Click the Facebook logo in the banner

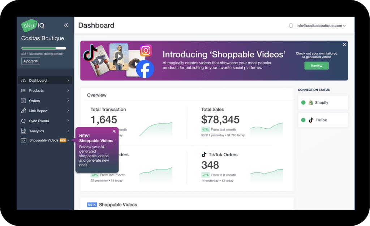tap(145, 69)
